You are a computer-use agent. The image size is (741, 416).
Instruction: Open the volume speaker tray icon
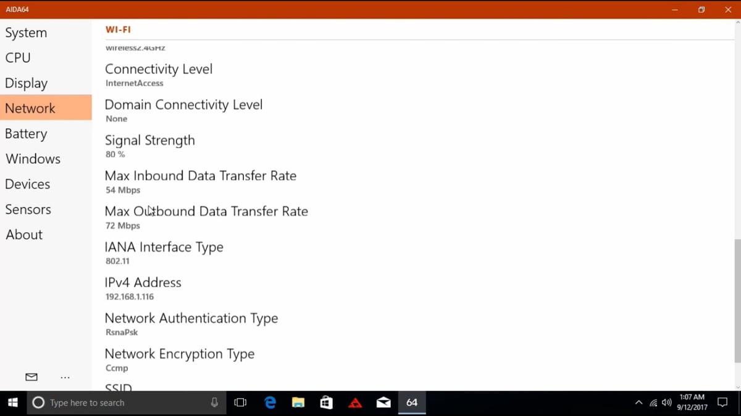(666, 402)
